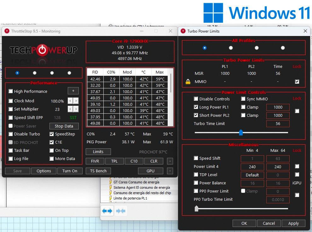
Task: Decrease Clock Mod with left arrow
Action: [70, 101]
